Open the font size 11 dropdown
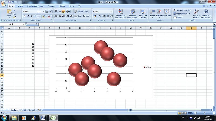Screen dimensions: 216x121 click(43, 12)
